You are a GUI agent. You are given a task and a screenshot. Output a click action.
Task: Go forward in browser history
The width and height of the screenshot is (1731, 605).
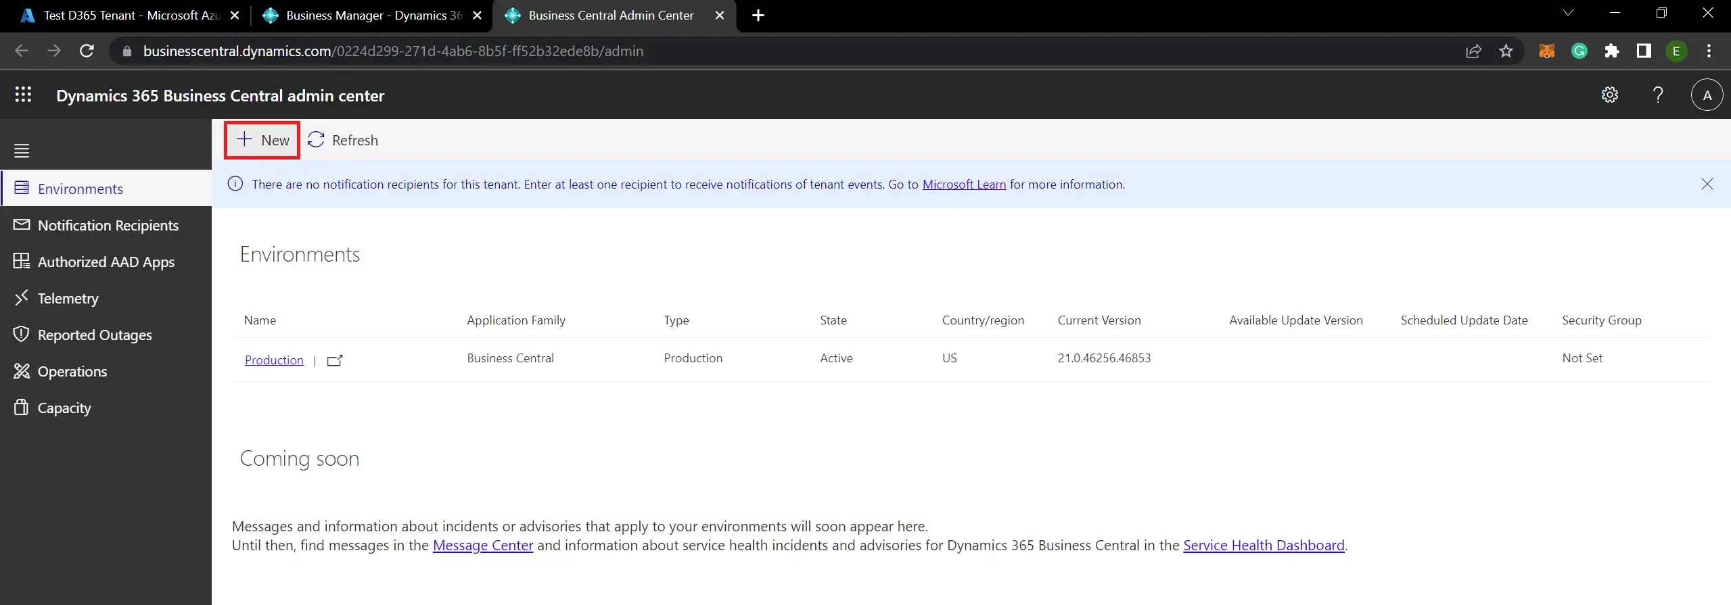[x=54, y=51]
